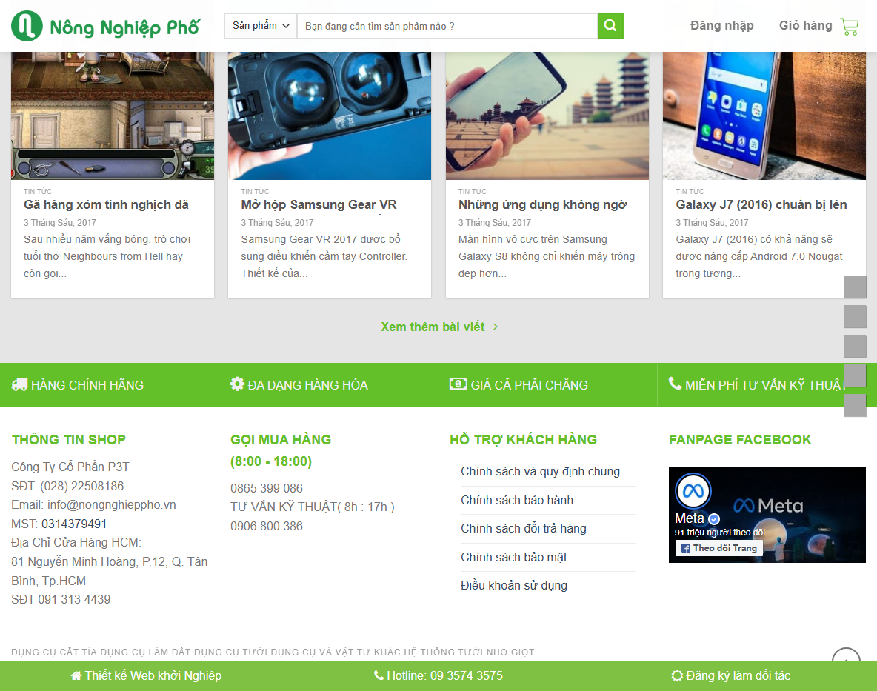Image resolution: width=877 pixels, height=691 pixels.
Task: Open the Giỏ hàng shopping cart icon
Action: (x=849, y=26)
